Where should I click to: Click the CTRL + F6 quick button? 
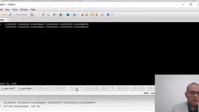pos(90,88)
